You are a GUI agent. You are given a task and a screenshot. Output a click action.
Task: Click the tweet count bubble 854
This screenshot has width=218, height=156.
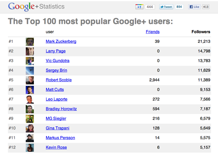coord(179,7)
